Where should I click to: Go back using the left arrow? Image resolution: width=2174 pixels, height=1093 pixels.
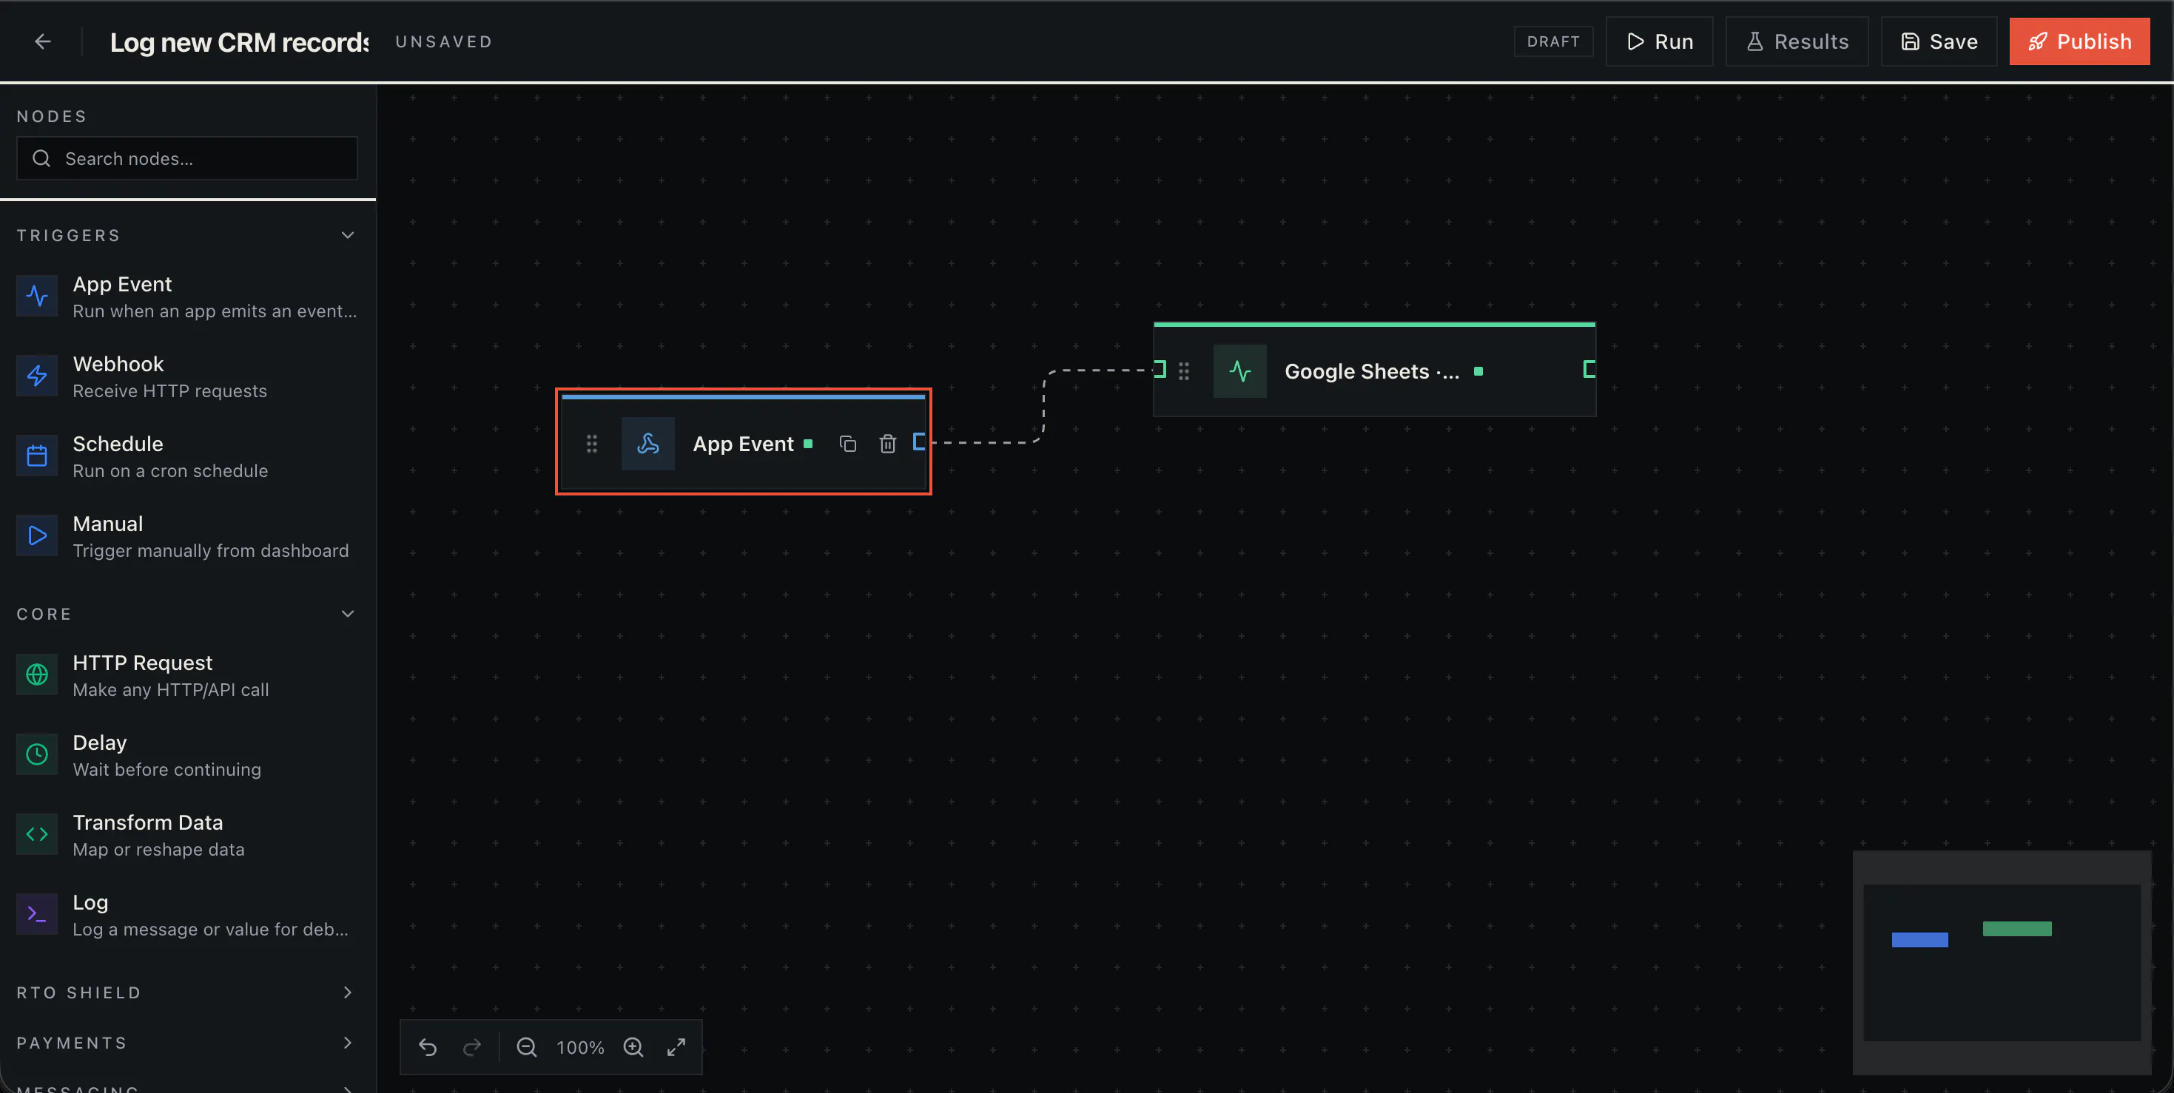[x=43, y=41]
